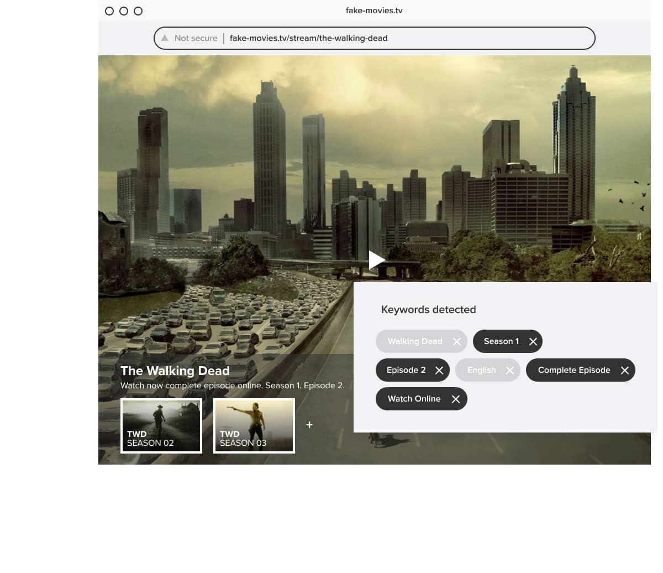Click the plus icon after season thumbnails
The height and width of the screenshot is (573, 663).
click(x=309, y=425)
